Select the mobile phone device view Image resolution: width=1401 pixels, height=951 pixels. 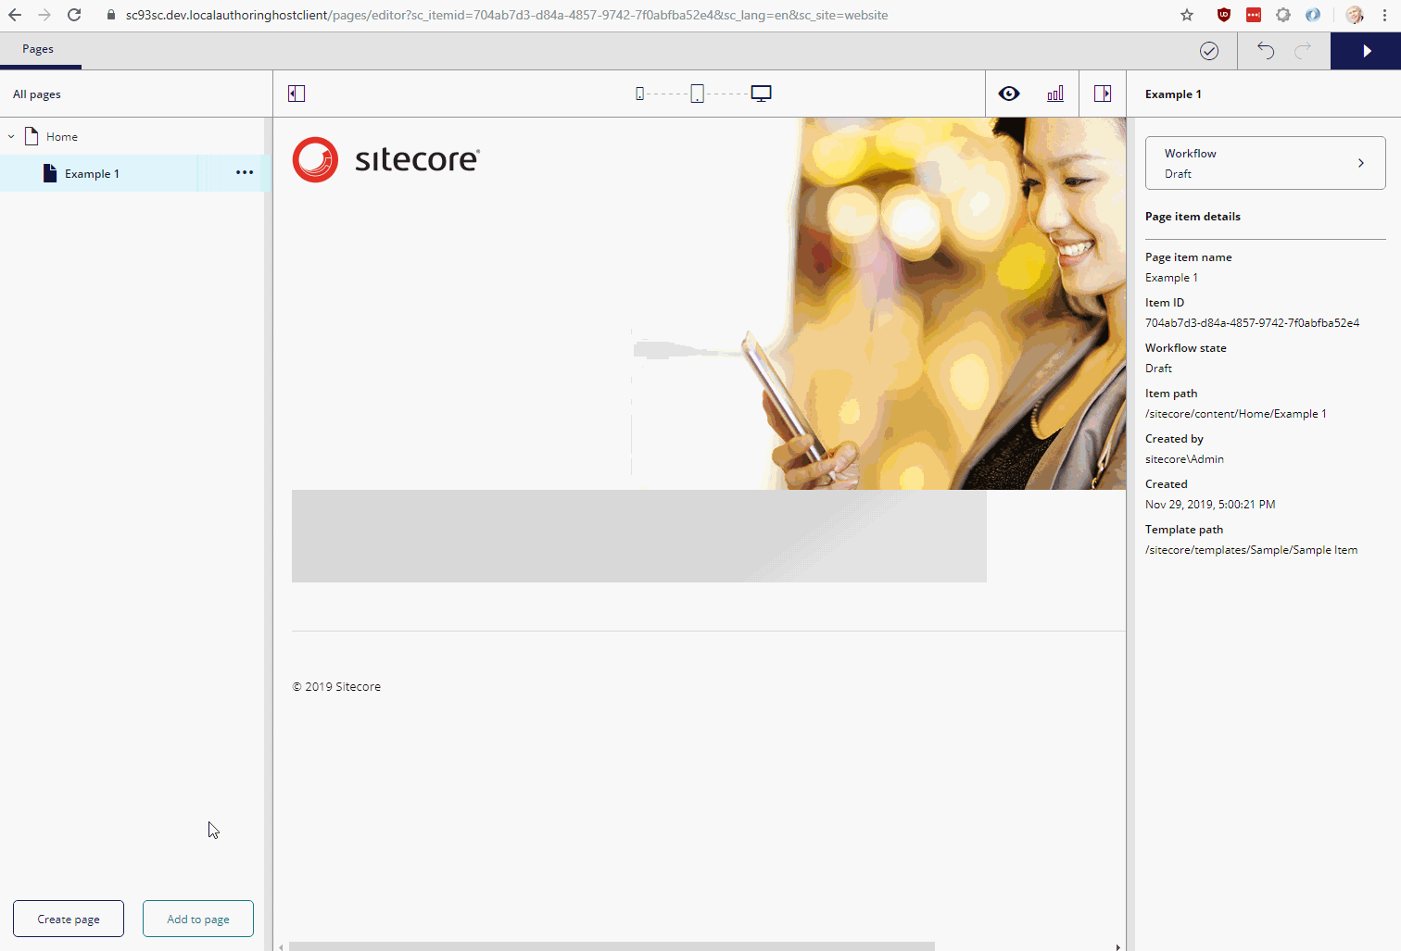click(x=639, y=94)
